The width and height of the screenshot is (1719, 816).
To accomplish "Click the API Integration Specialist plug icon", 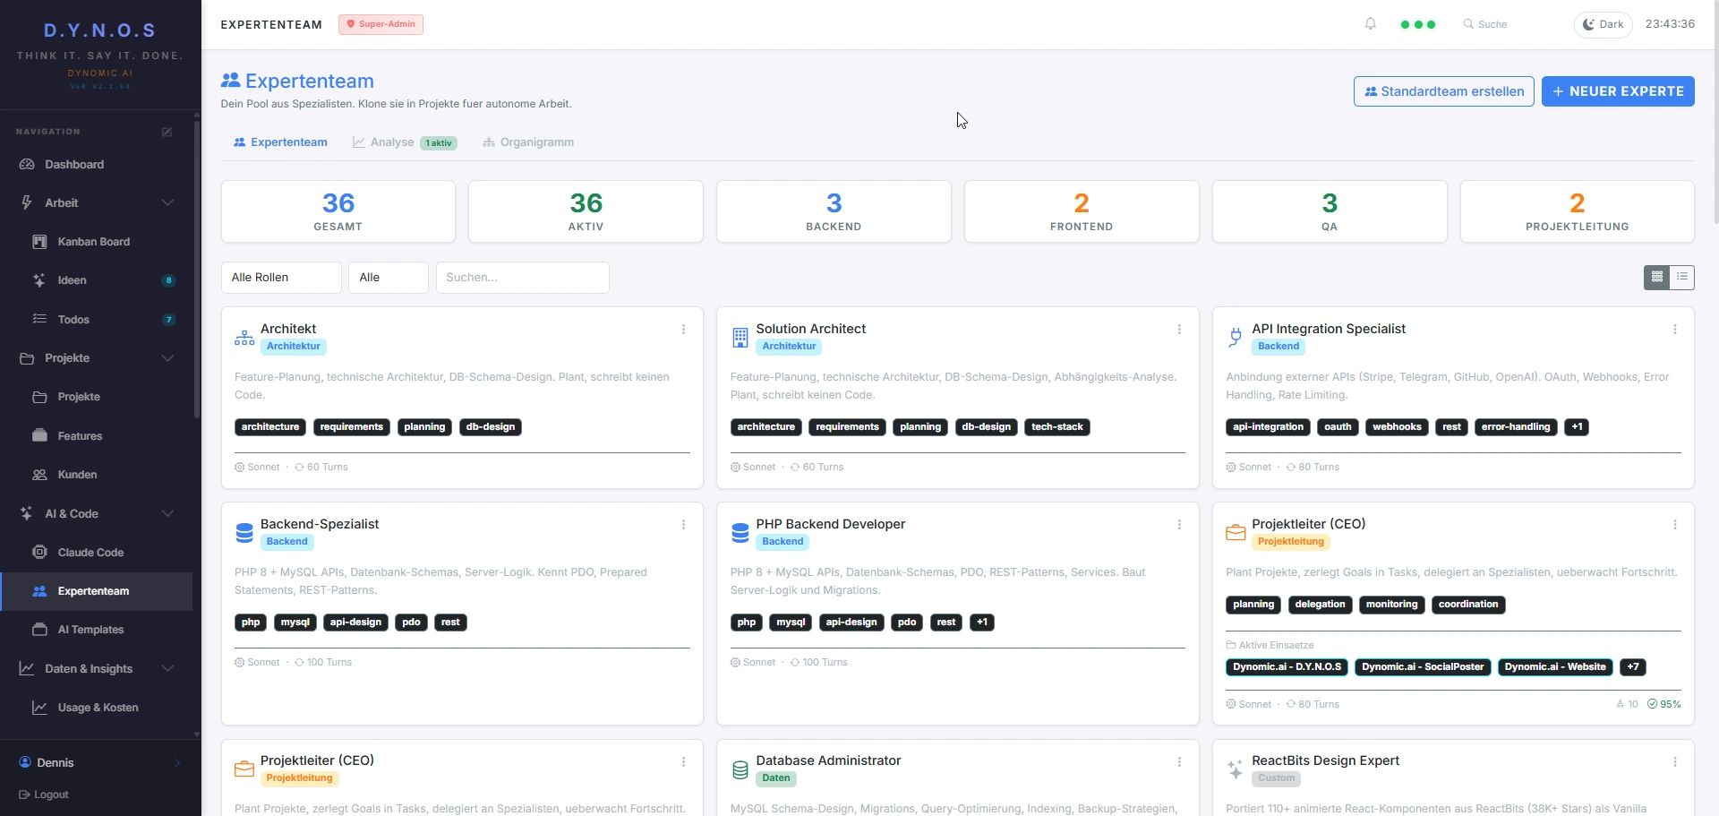I will point(1236,338).
